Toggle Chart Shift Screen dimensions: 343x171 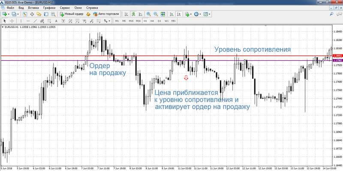[179, 14]
